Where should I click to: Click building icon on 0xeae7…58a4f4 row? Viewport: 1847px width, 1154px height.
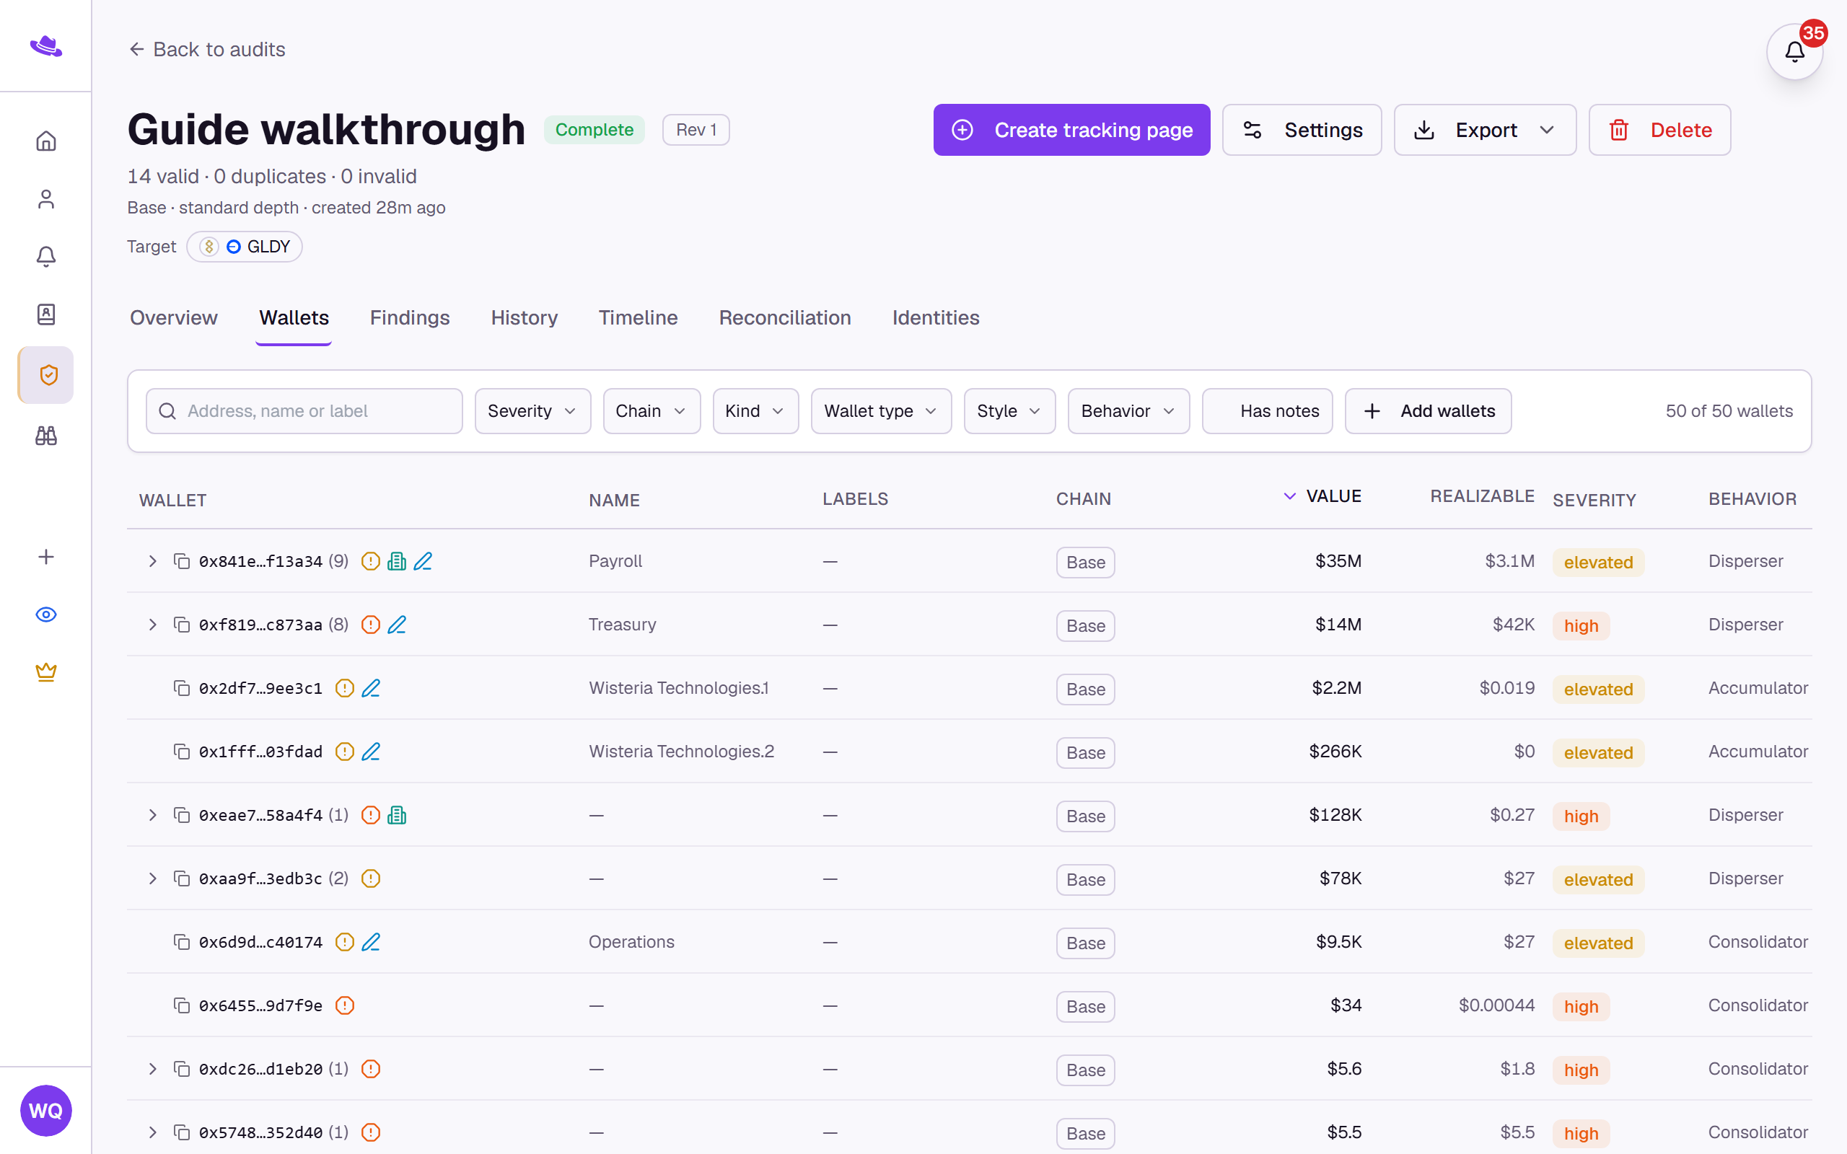pyautogui.click(x=397, y=815)
